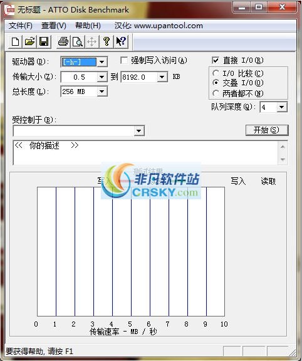Screen dimensions: 302x361
Task: Select I/O 比较(C) radio option
Action: coord(216,73)
